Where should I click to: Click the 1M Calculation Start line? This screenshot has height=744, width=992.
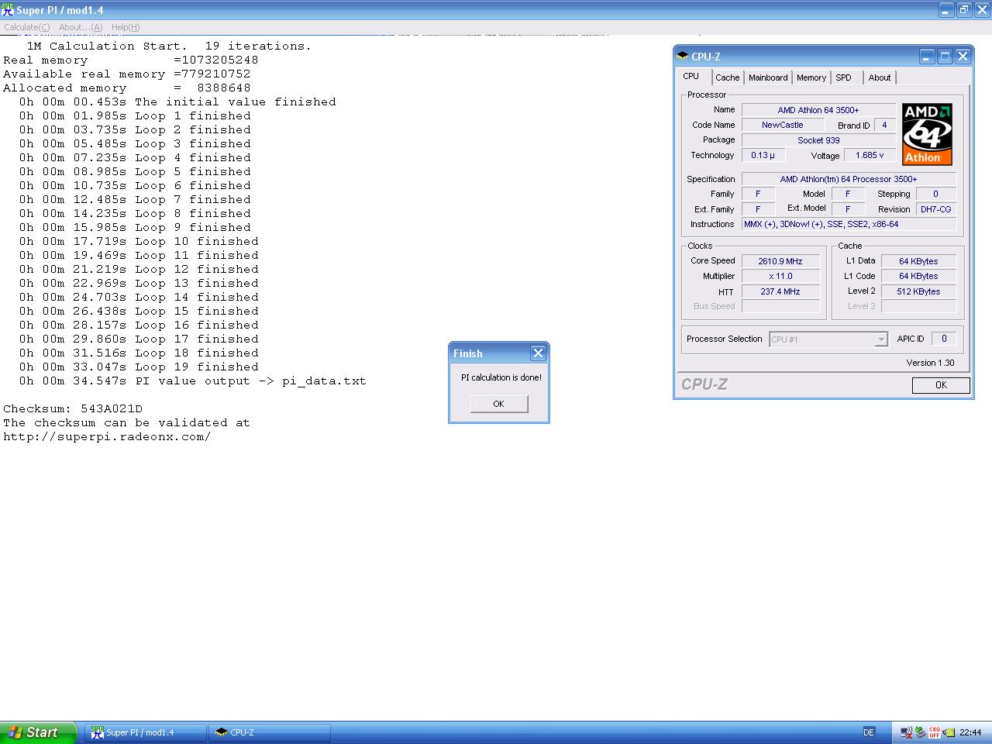coord(169,46)
